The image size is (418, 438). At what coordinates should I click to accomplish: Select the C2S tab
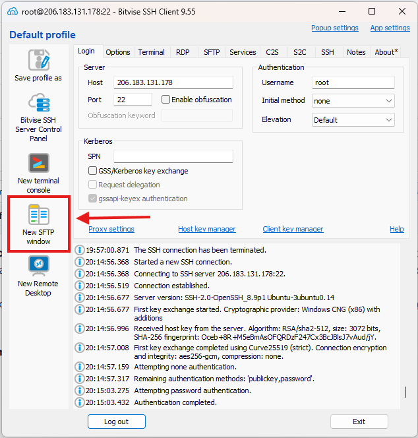point(272,52)
